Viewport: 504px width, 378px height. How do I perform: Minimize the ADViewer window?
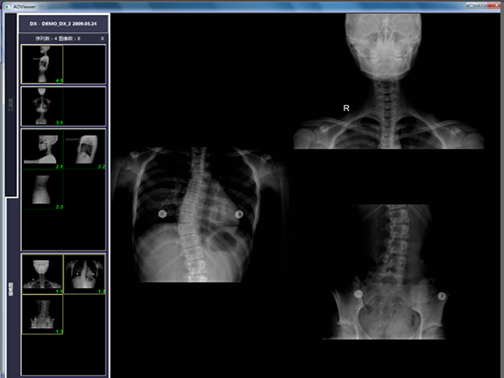[x=472, y=5]
